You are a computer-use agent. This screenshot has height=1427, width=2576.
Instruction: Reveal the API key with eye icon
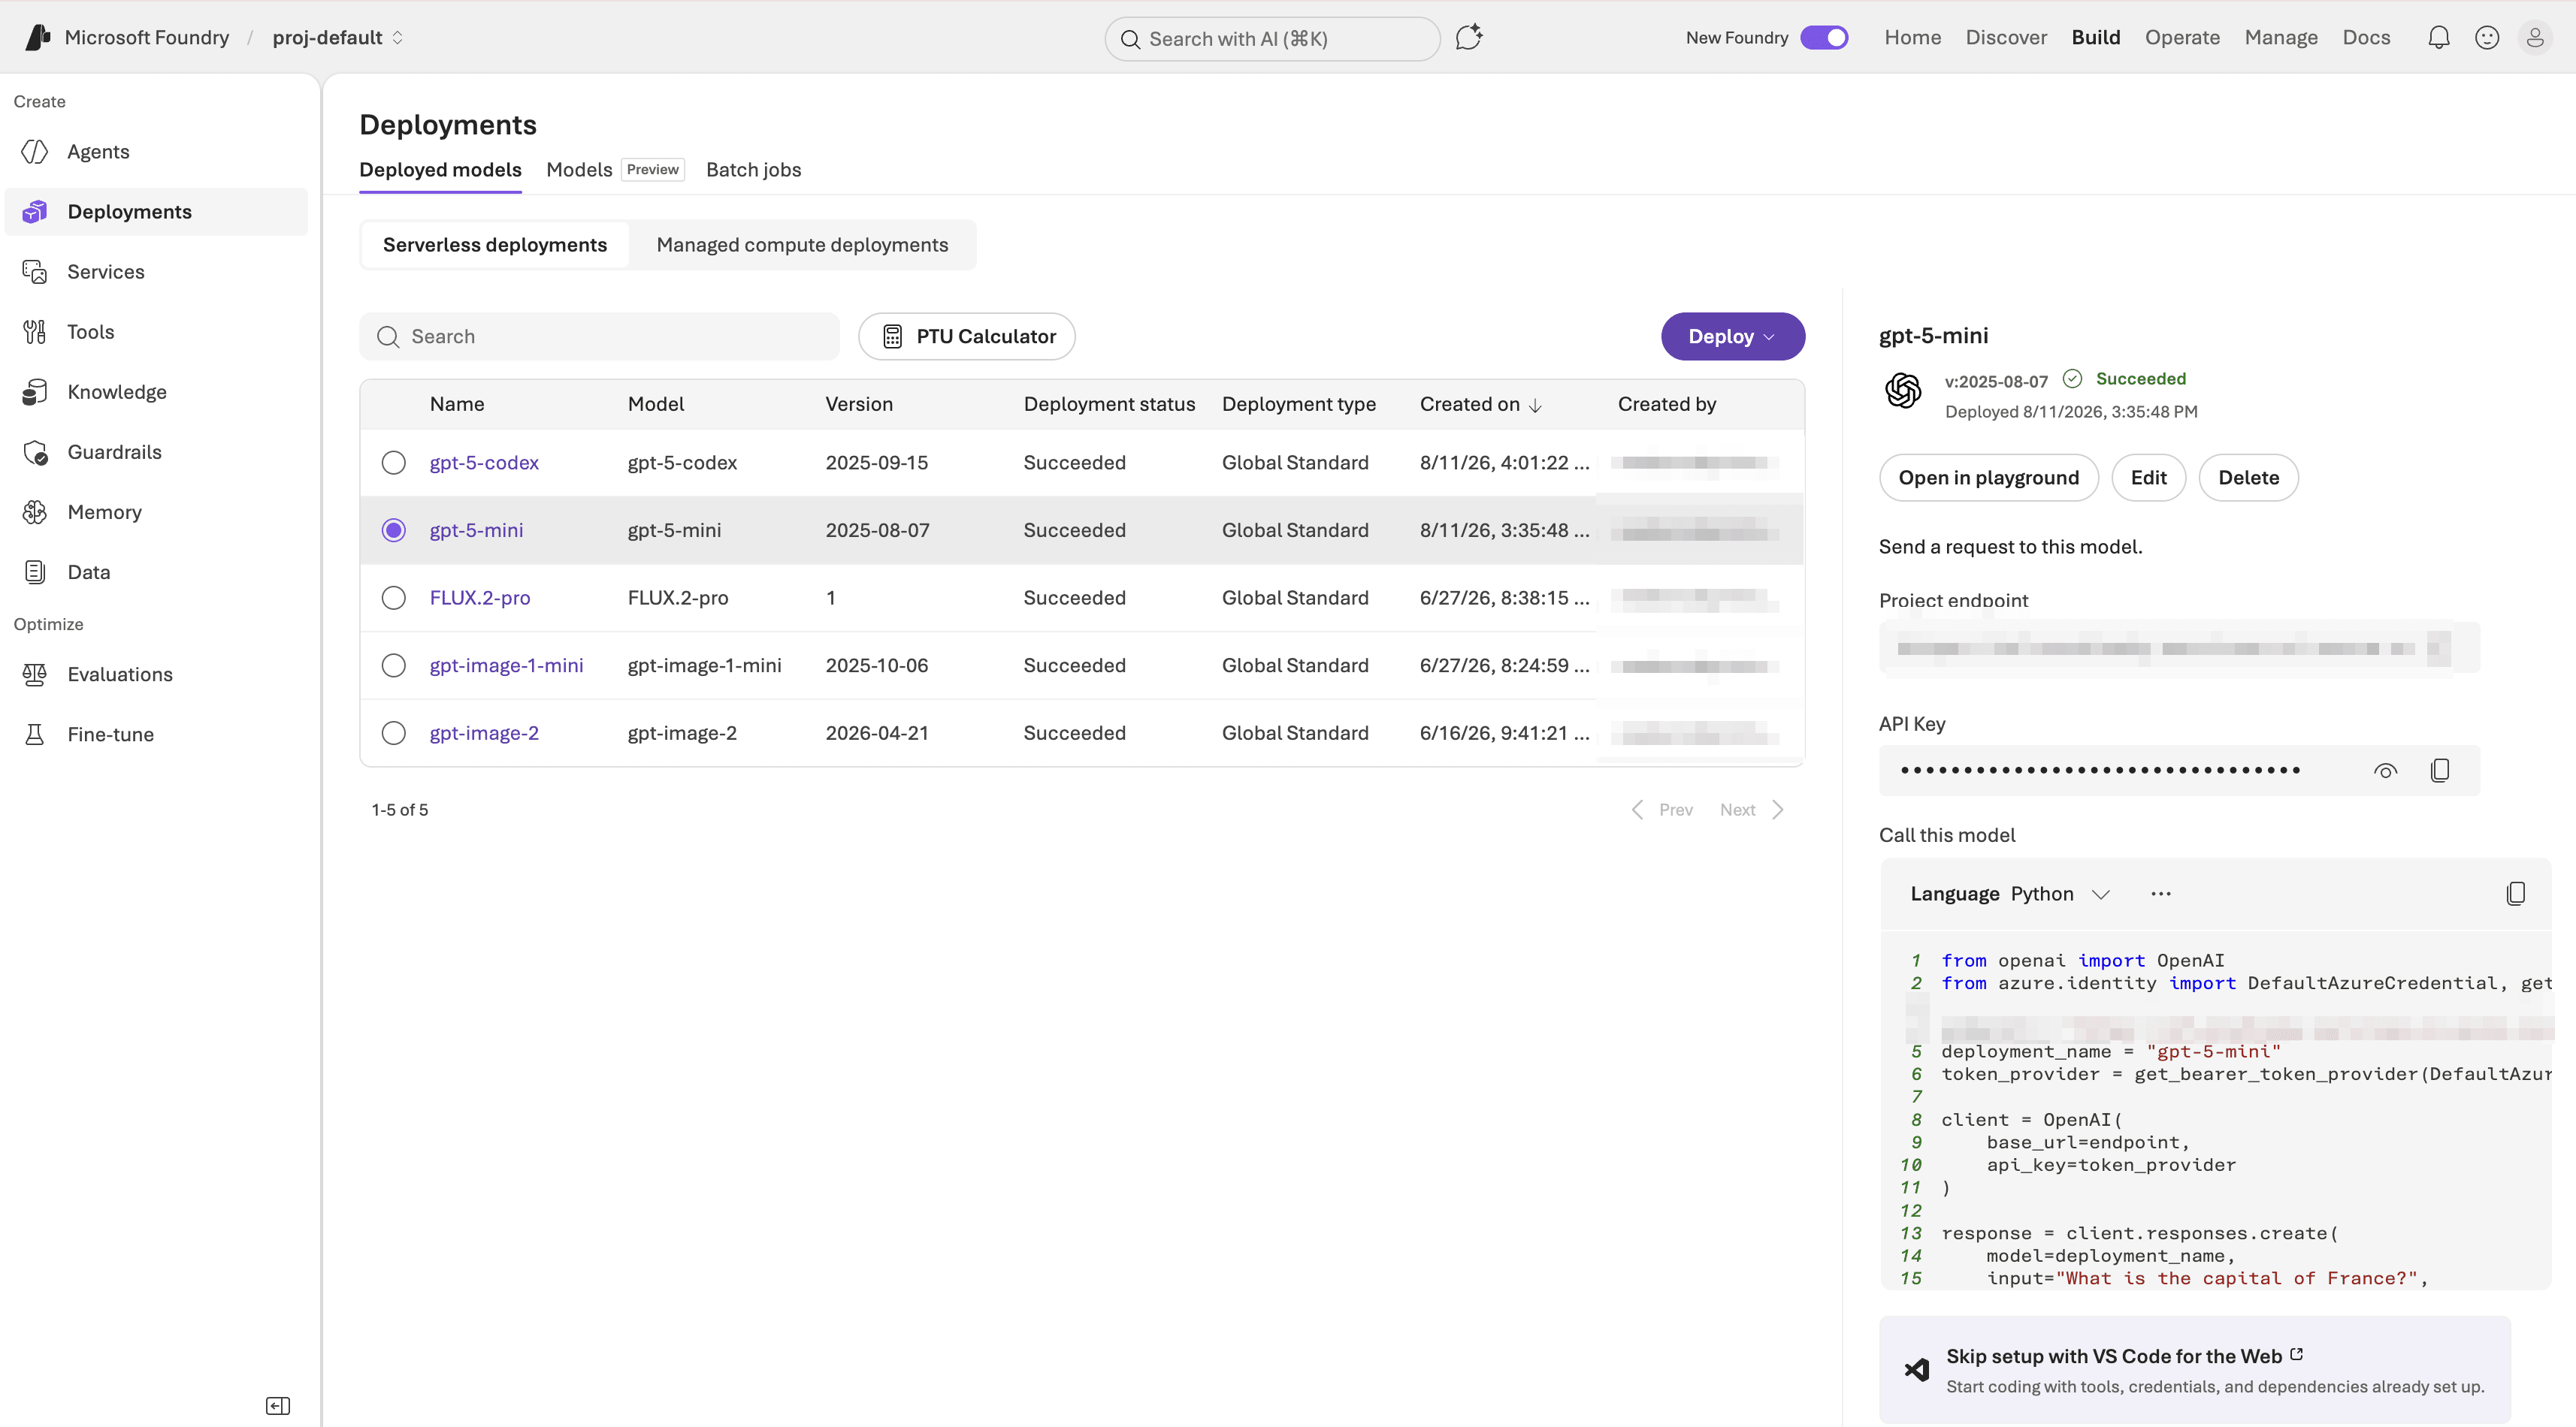[2386, 771]
